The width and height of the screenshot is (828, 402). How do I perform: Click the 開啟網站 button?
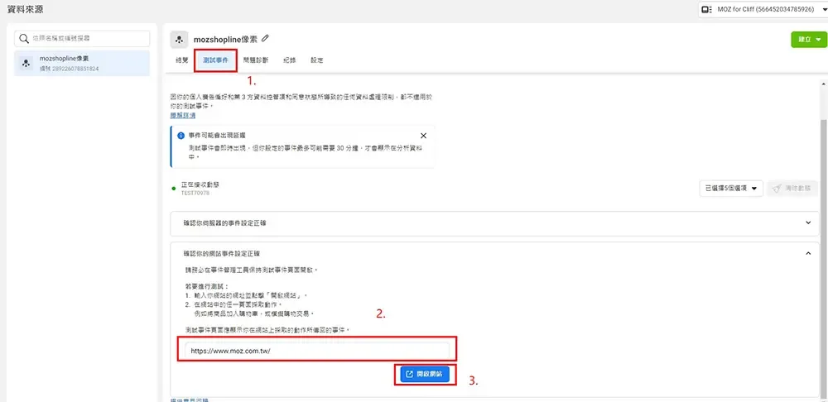pyautogui.click(x=425, y=374)
